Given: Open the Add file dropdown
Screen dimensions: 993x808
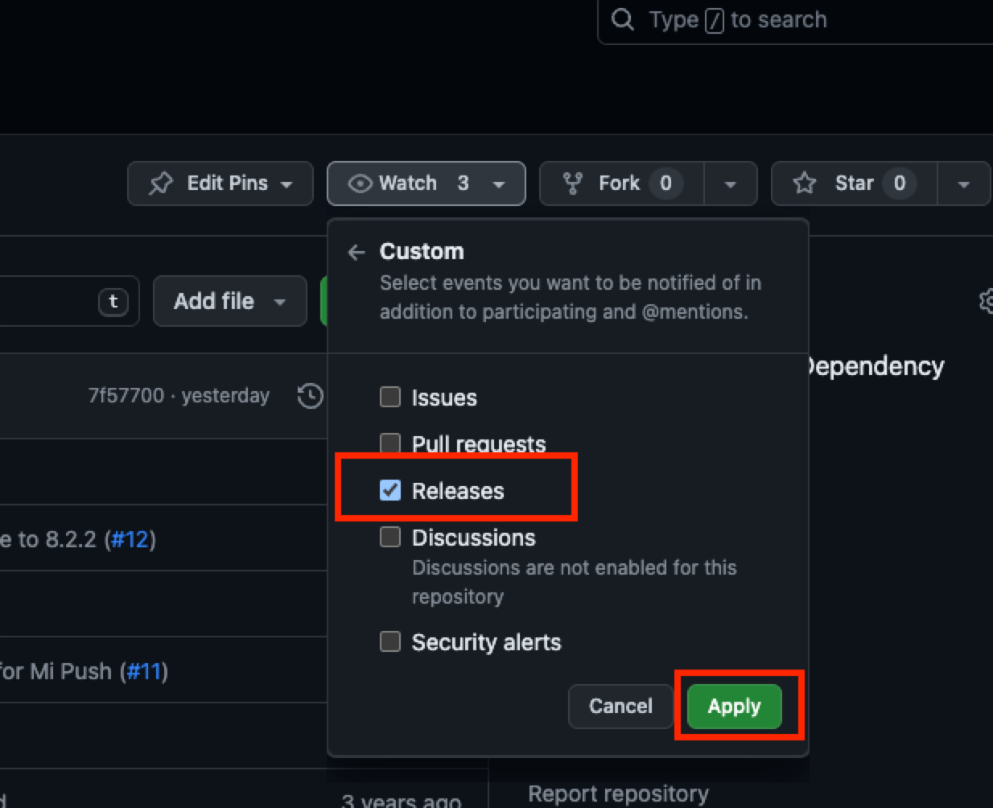Looking at the screenshot, I should click(x=229, y=301).
